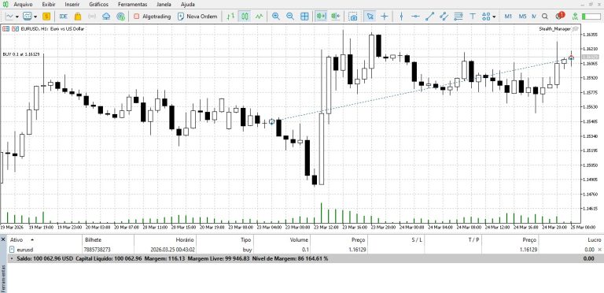Image resolution: width=604 pixels, height=293 pixels.
Task: Switch to M5 timeframe
Action: coord(522,17)
